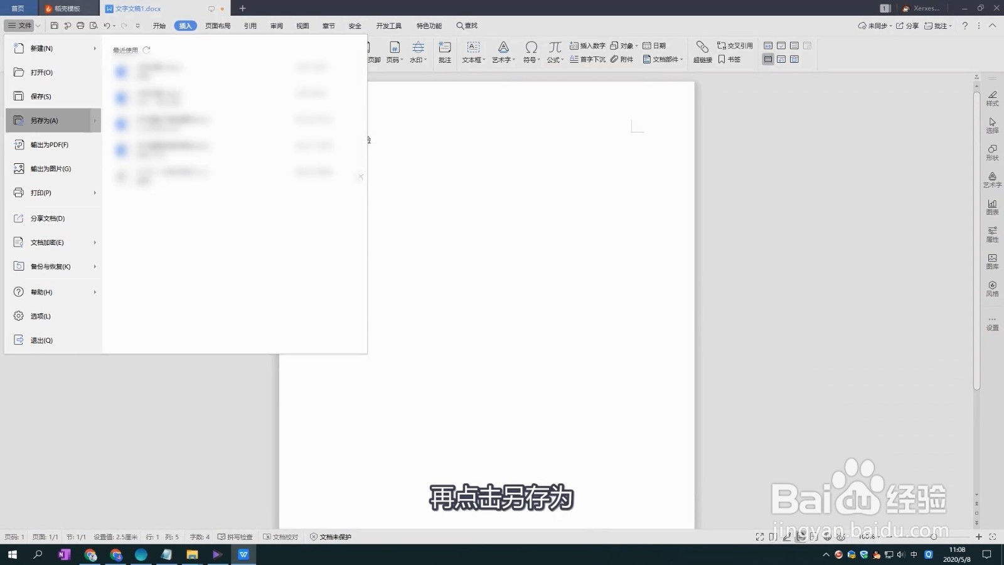Image resolution: width=1004 pixels, height=565 pixels.
Task: Click the 书签 bookmark button
Action: click(729, 60)
